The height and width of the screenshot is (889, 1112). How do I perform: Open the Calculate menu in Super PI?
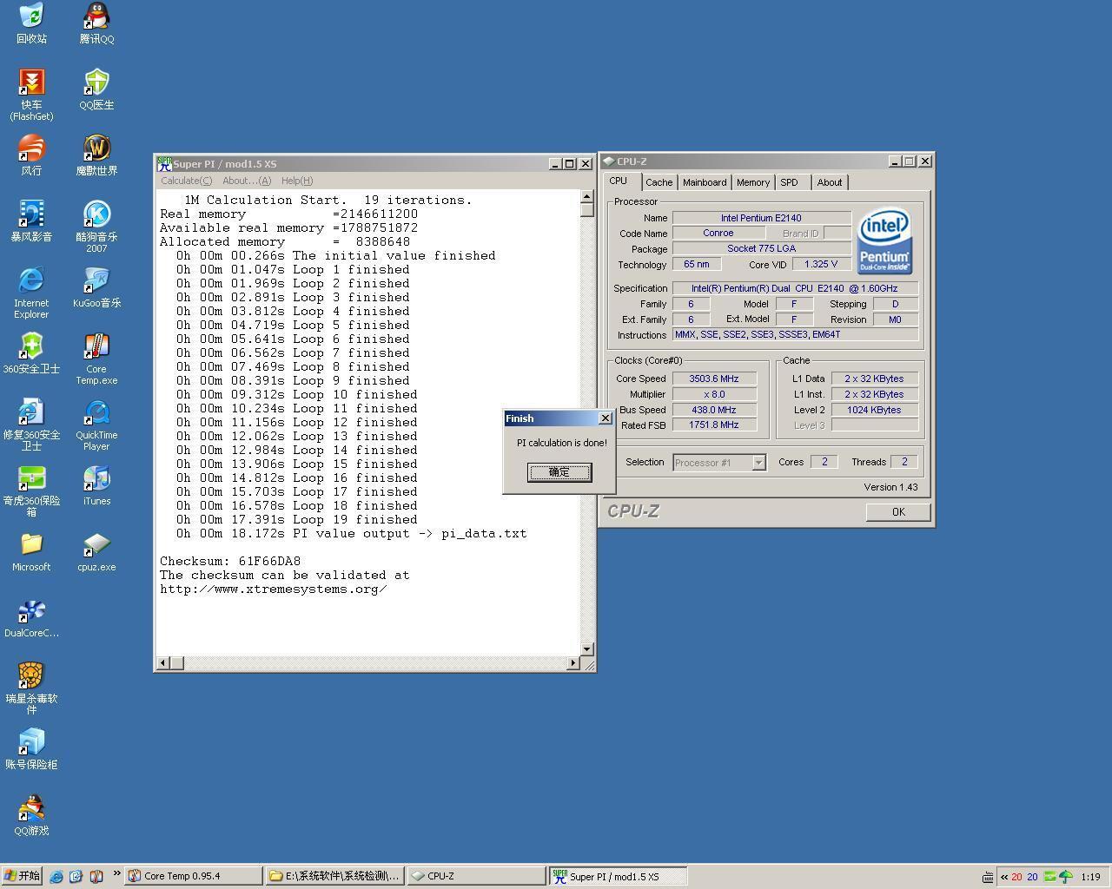[186, 181]
